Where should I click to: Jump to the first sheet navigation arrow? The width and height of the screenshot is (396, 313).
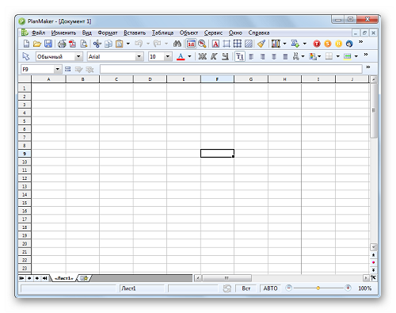coord(21,278)
